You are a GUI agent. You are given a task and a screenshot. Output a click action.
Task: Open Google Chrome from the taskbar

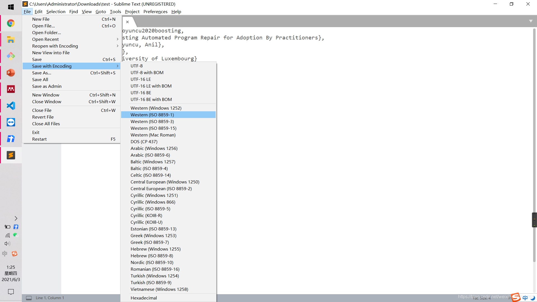11,23
